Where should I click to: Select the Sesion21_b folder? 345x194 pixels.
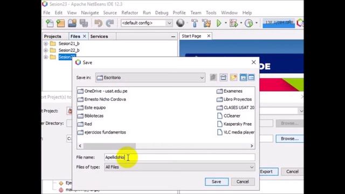69,44
